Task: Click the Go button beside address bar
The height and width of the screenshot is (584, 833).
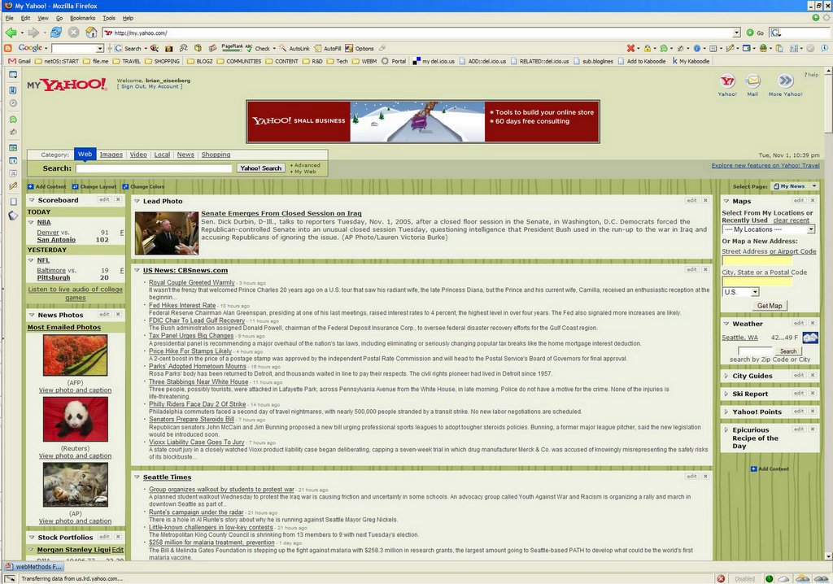Action: 755,33
